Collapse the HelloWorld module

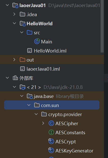pyautogui.click(x=14, y=23)
